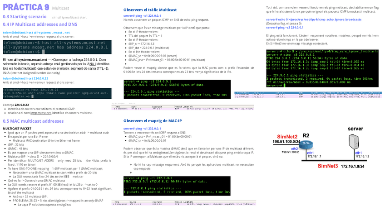Click the red SimNet3 label
385x216 pixels.
point(328,166)
